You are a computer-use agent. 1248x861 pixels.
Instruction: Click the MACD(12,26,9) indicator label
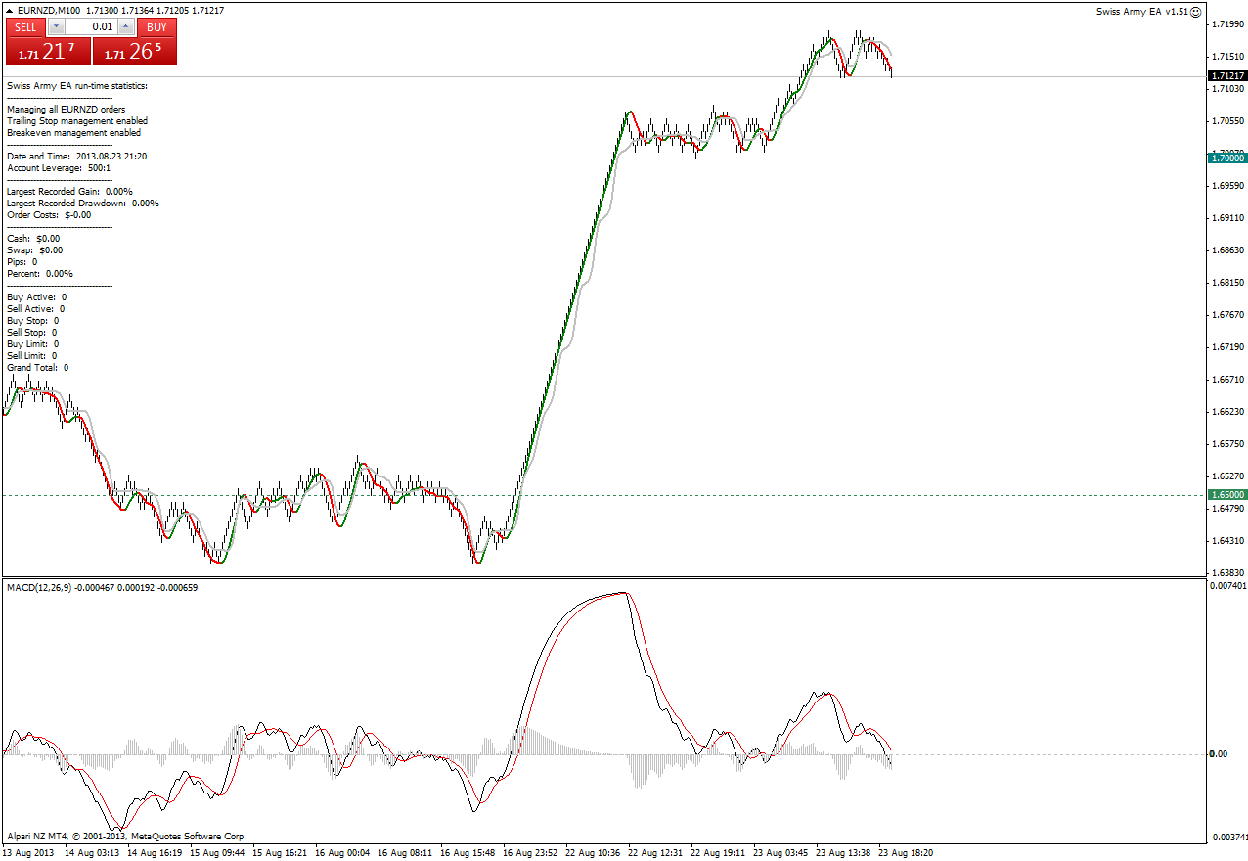[39, 588]
